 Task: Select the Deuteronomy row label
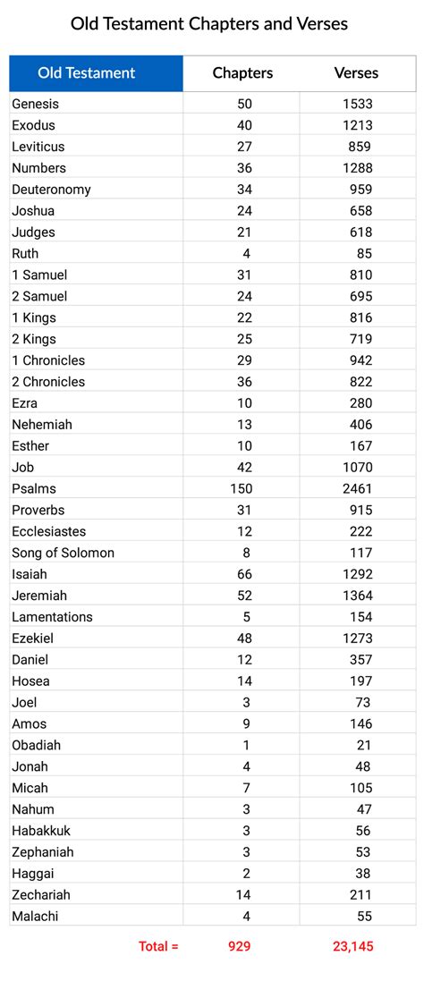tap(51, 190)
